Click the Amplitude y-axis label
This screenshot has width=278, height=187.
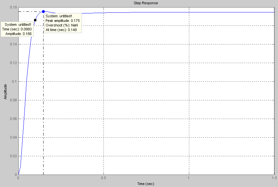(x=6, y=92)
